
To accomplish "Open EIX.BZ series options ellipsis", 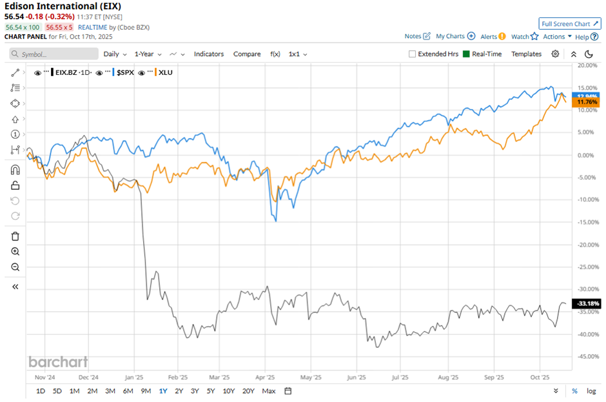I will [x=46, y=72].
